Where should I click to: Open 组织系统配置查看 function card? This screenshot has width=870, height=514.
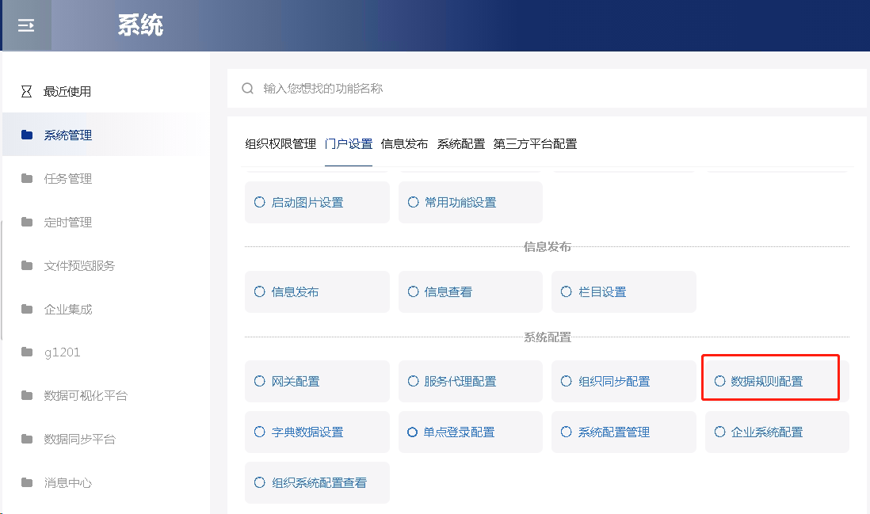click(x=318, y=482)
